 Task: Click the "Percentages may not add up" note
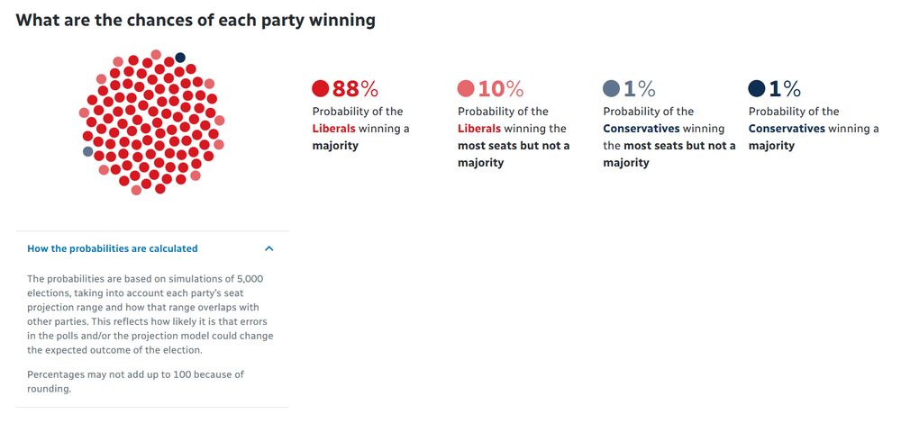click(135, 382)
